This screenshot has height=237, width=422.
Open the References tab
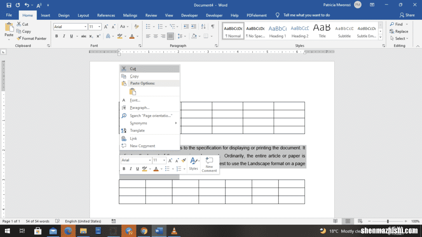pyautogui.click(x=106, y=15)
